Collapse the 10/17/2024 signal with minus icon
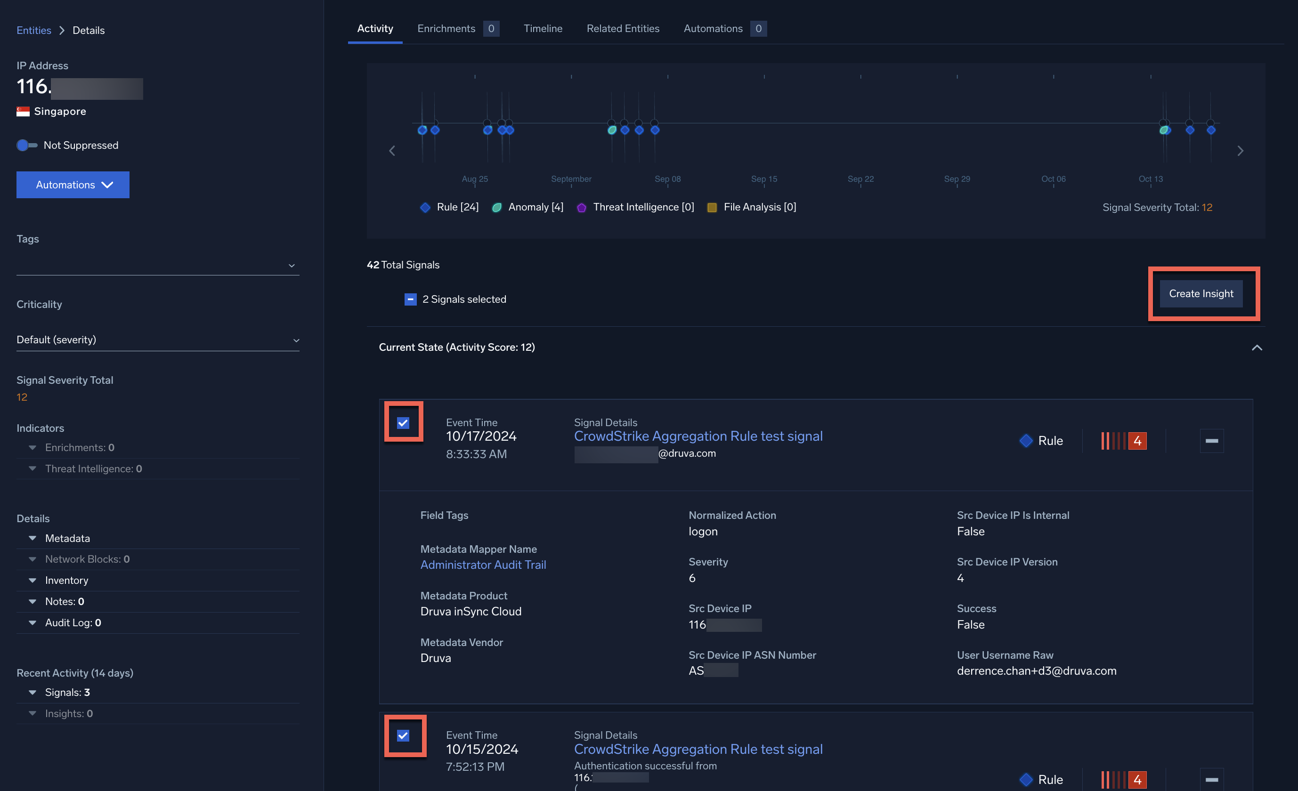The height and width of the screenshot is (791, 1298). coord(1211,441)
